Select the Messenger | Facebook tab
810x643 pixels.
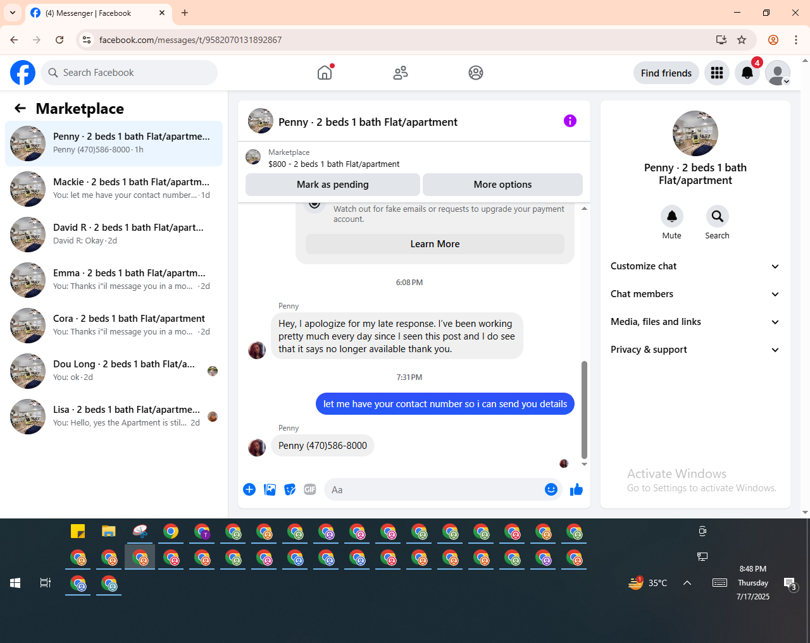[98, 13]
